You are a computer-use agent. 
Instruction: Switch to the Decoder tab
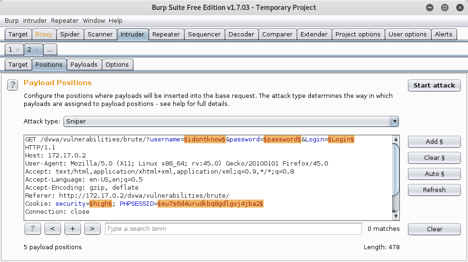pos(241,35)
